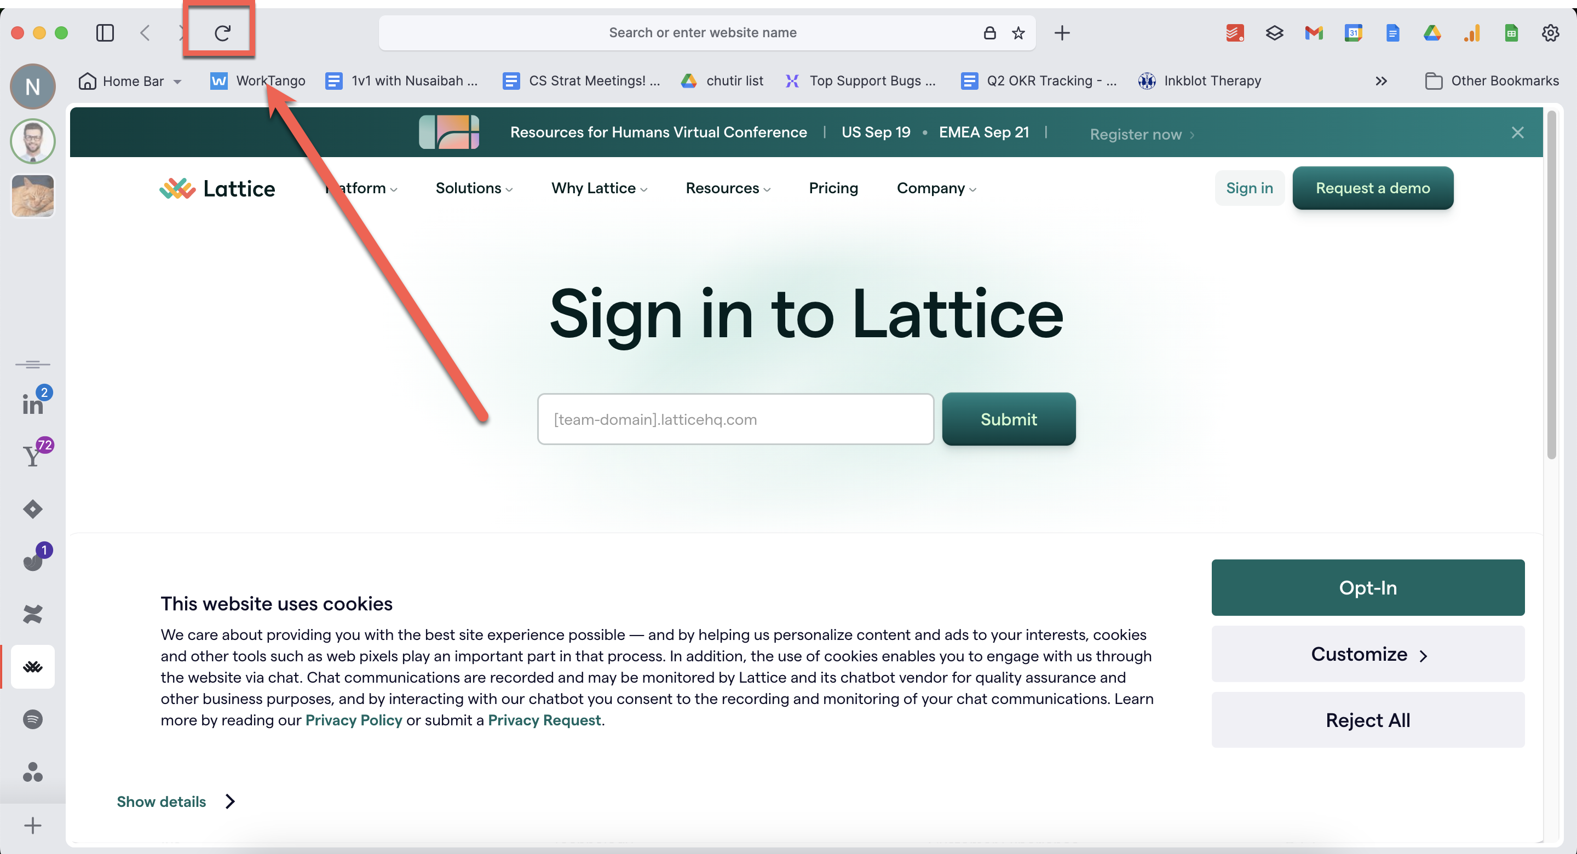Screen dimensions: 1577x854
Task: Open the Inkblot Therapy bookmark
Action: pos(1199,81)
